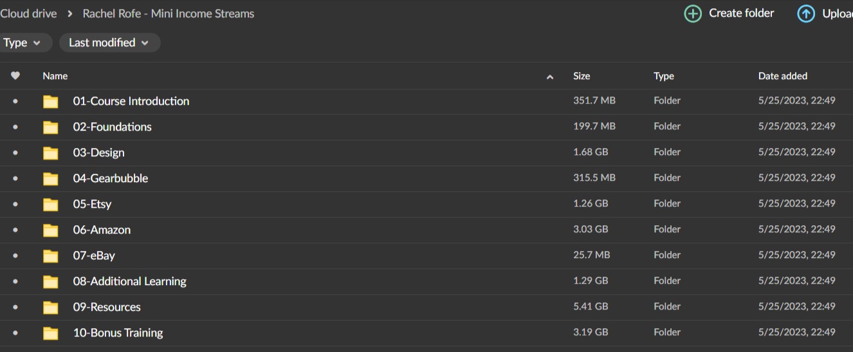Click the folder icon for 01-Course Introduction

[50, 102]
